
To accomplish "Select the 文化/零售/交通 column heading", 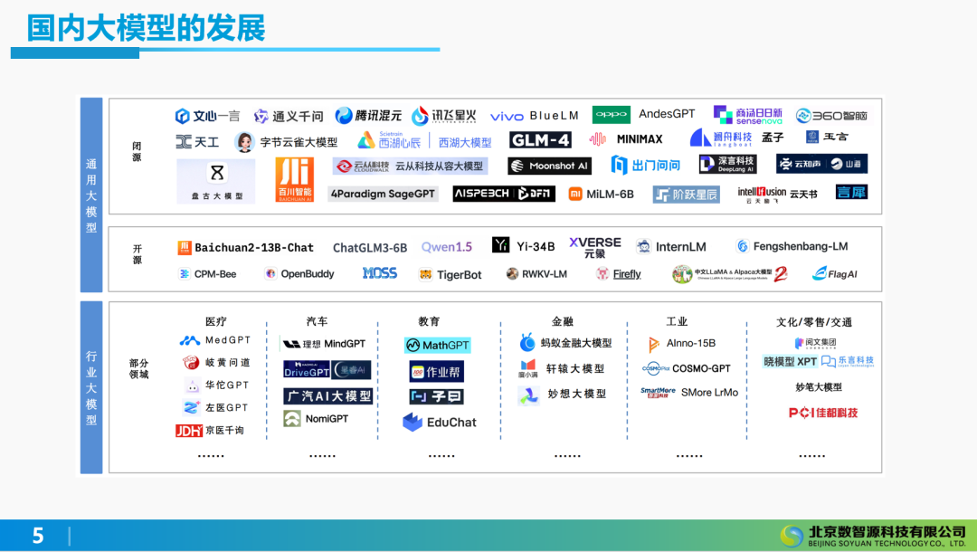I will point(814,322).
